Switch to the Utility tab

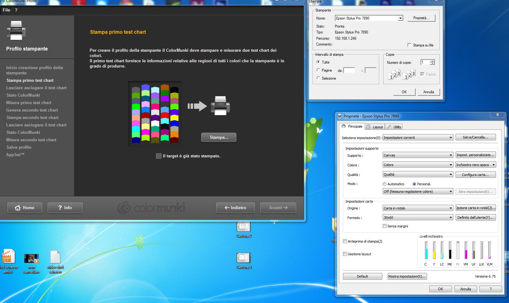[x=394, y=127]
